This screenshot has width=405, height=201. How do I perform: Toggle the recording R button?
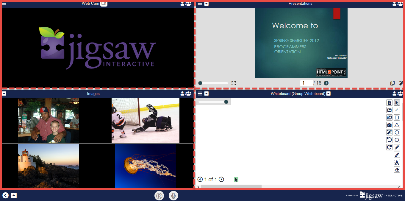point(159,196)
